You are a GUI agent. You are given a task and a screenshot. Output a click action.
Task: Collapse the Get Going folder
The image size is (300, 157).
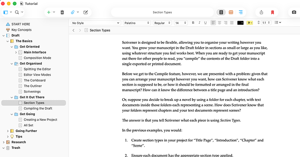12,114
